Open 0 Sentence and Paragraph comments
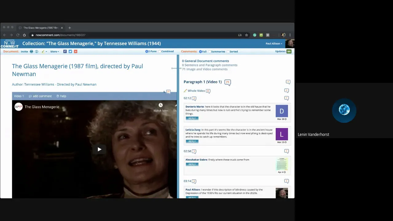 click(210, 65)
